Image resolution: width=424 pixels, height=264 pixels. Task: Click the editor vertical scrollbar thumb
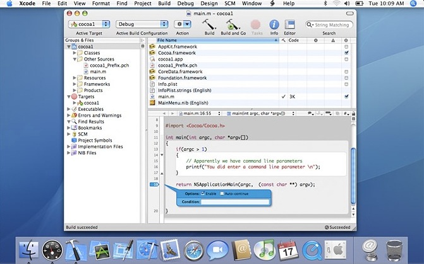pyautogui.click(x=353, y=176)
